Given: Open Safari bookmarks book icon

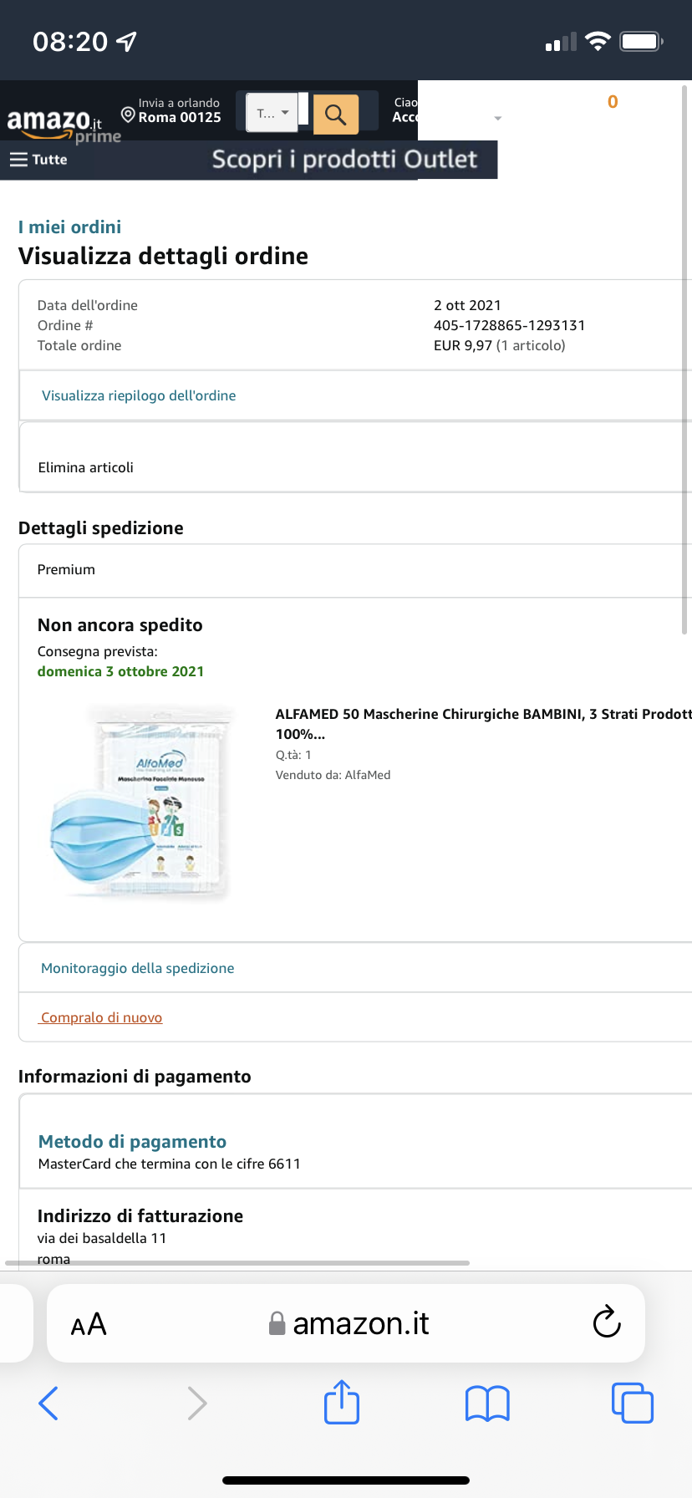Looking at the screenshot, I should click(x=487, y=1403).
